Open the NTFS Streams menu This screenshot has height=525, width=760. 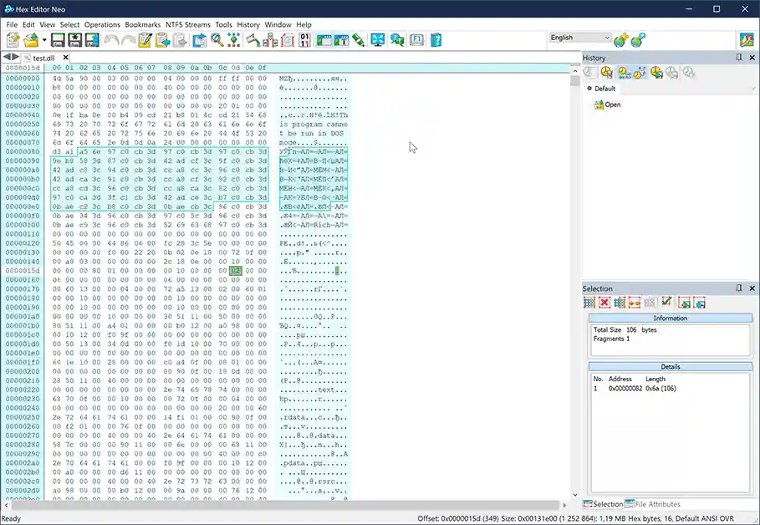(188, 24)
